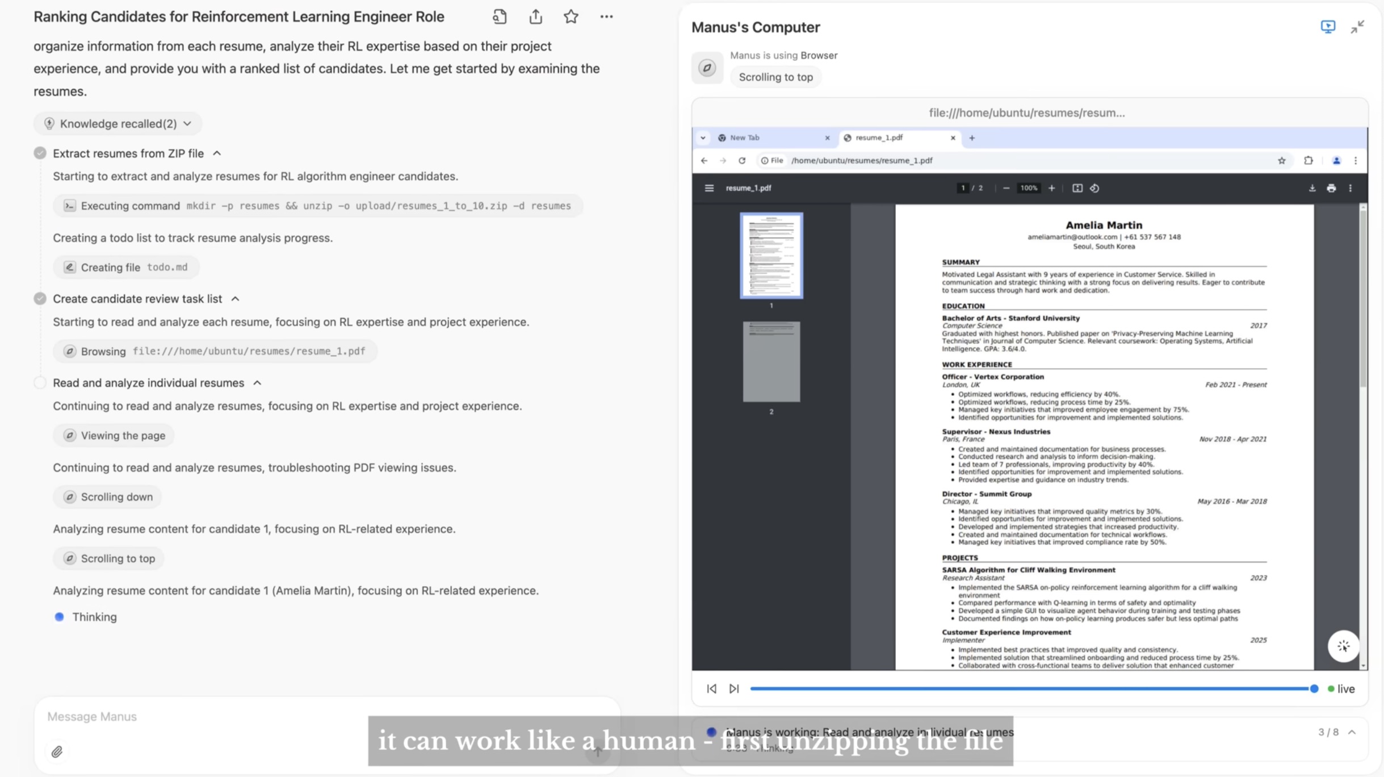Select the fit-to-page icon in PDF toolbar
The height and width of the screenshot is (777, 1384).
[1077, 187]
